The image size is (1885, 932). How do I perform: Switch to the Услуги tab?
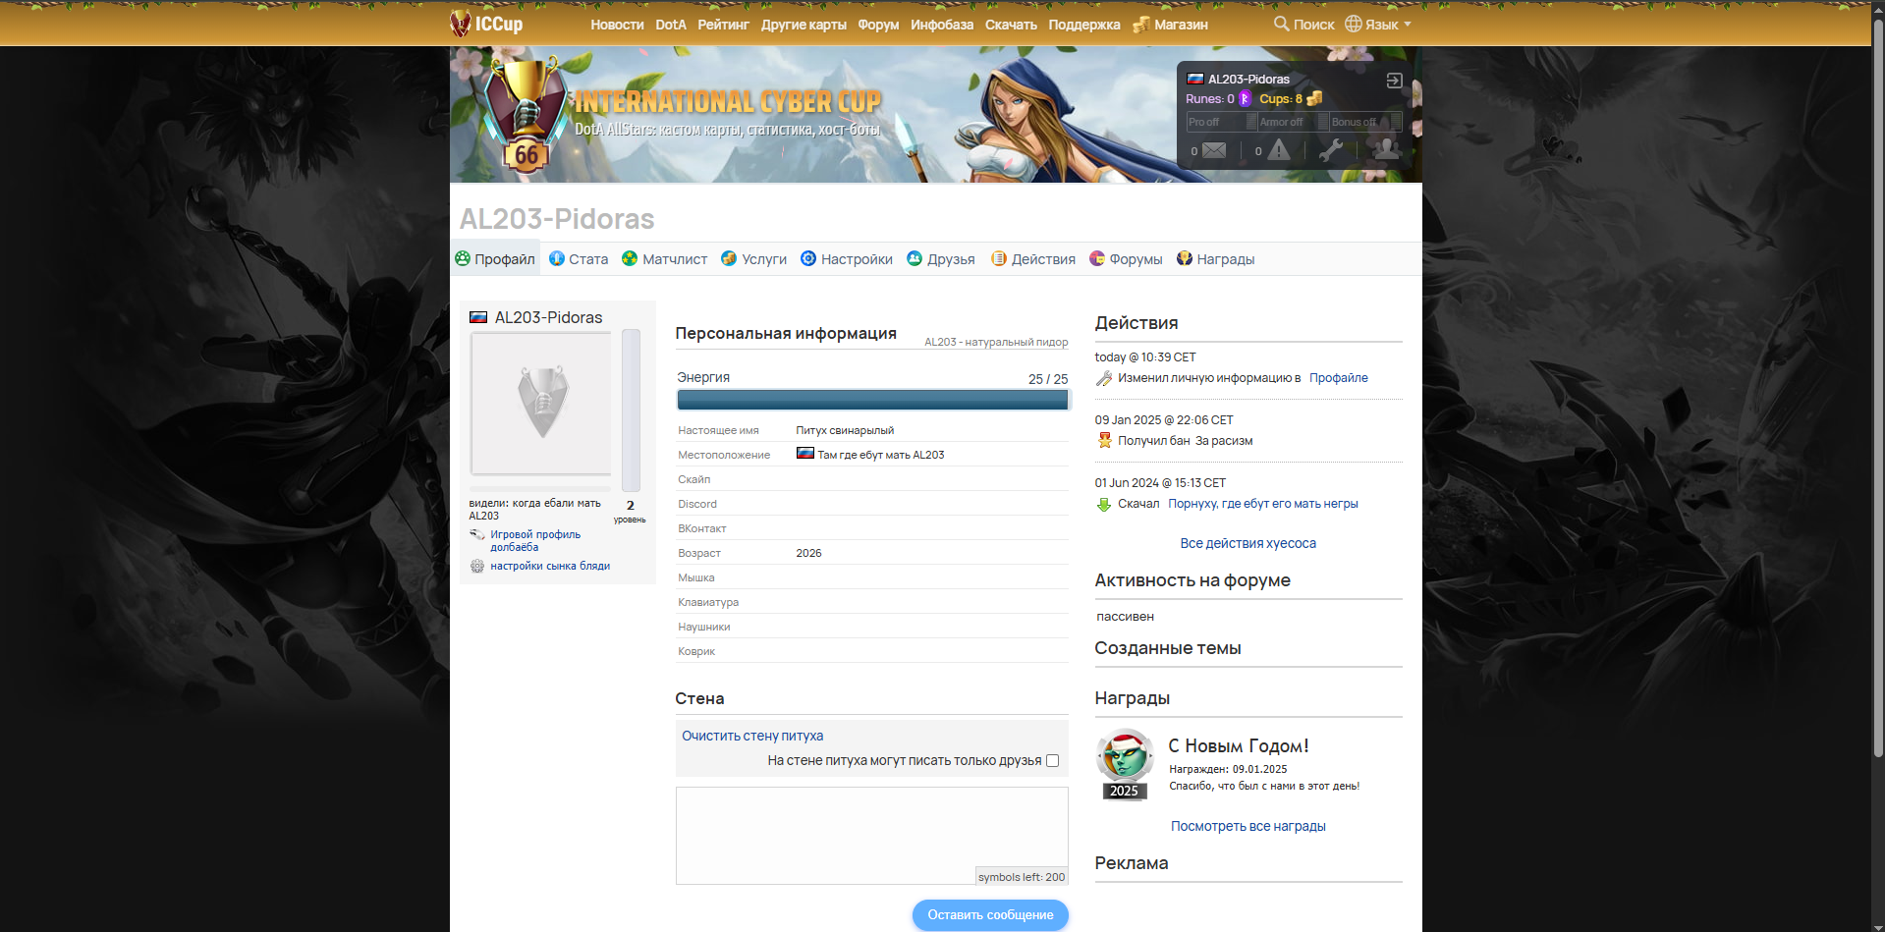753,258
